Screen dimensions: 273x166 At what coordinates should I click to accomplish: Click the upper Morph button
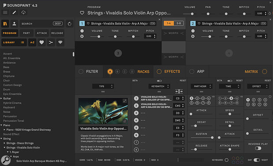click(x=173, y=33)
